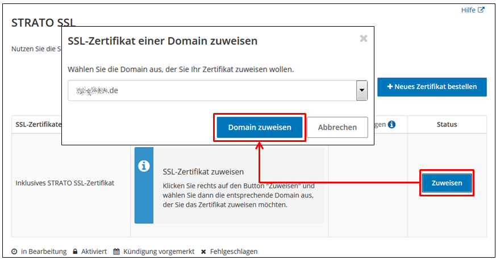Image resolution: width=500 pixels, height=260 pixels.
Task: Click the lock icon next to Aktiviert
Action: (75, 251)
